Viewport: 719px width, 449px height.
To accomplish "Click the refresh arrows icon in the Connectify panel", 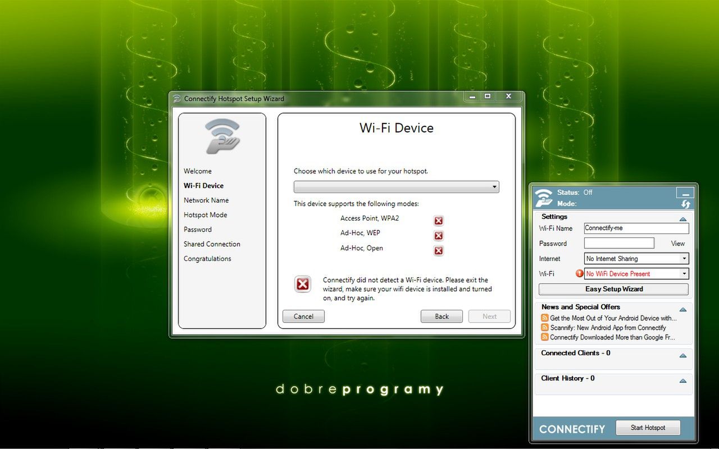I will 685,204.
